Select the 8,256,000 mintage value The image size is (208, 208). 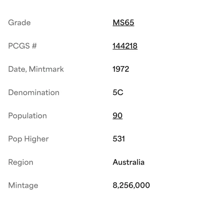tap(131, 185)
